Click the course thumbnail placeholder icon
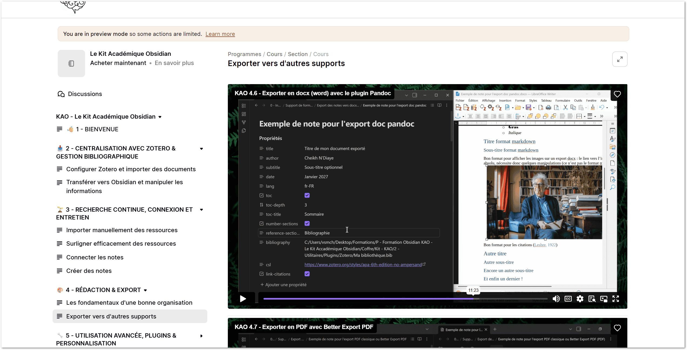Screen dimensions: 687x350 click(71, 63)
